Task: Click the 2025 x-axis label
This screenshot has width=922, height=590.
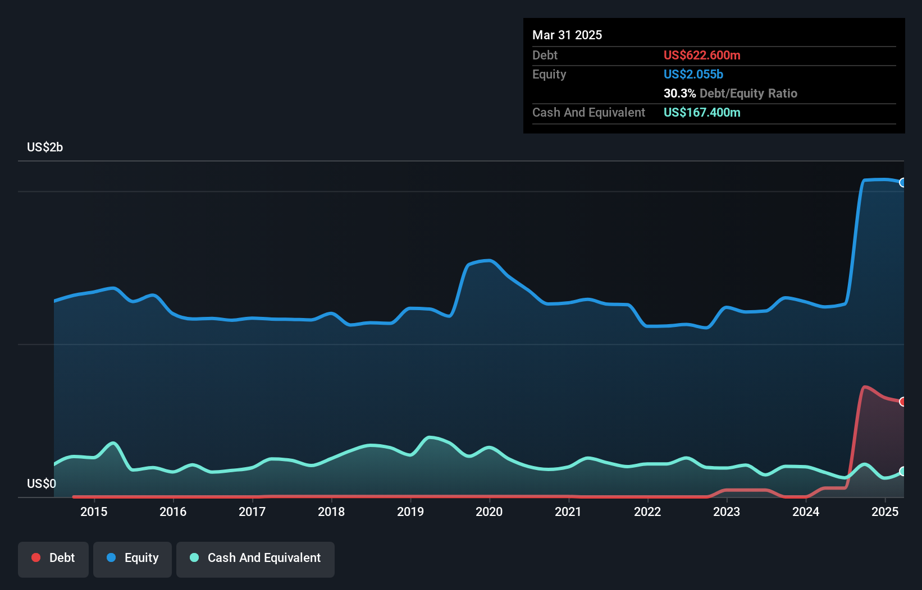Action: tap(885, 511)
